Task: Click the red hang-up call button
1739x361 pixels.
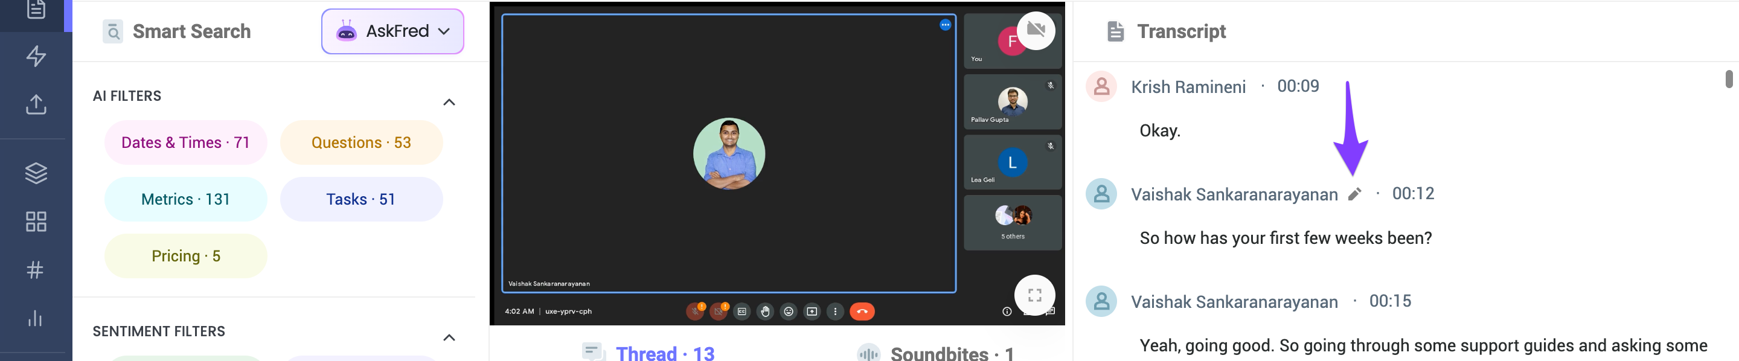Action: coord(862,311)
